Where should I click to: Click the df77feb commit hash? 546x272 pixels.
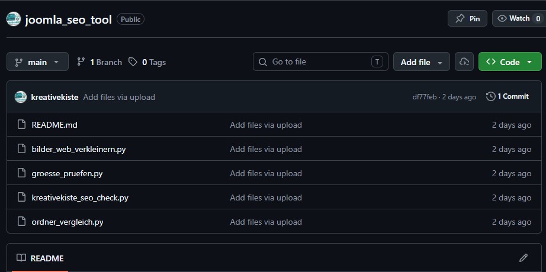click(425, 97)
